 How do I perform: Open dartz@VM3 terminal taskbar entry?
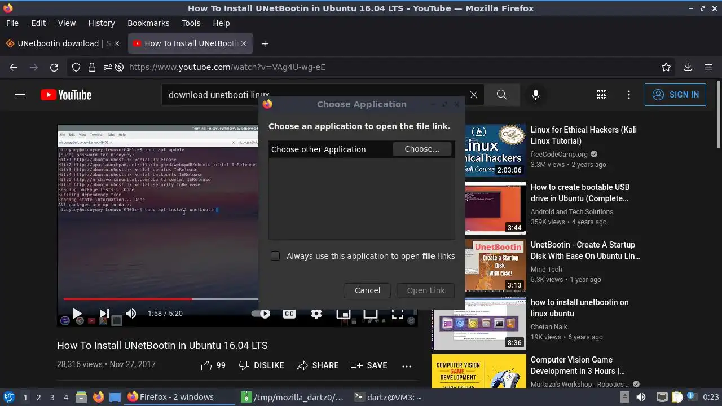click(x=389, y=397)
